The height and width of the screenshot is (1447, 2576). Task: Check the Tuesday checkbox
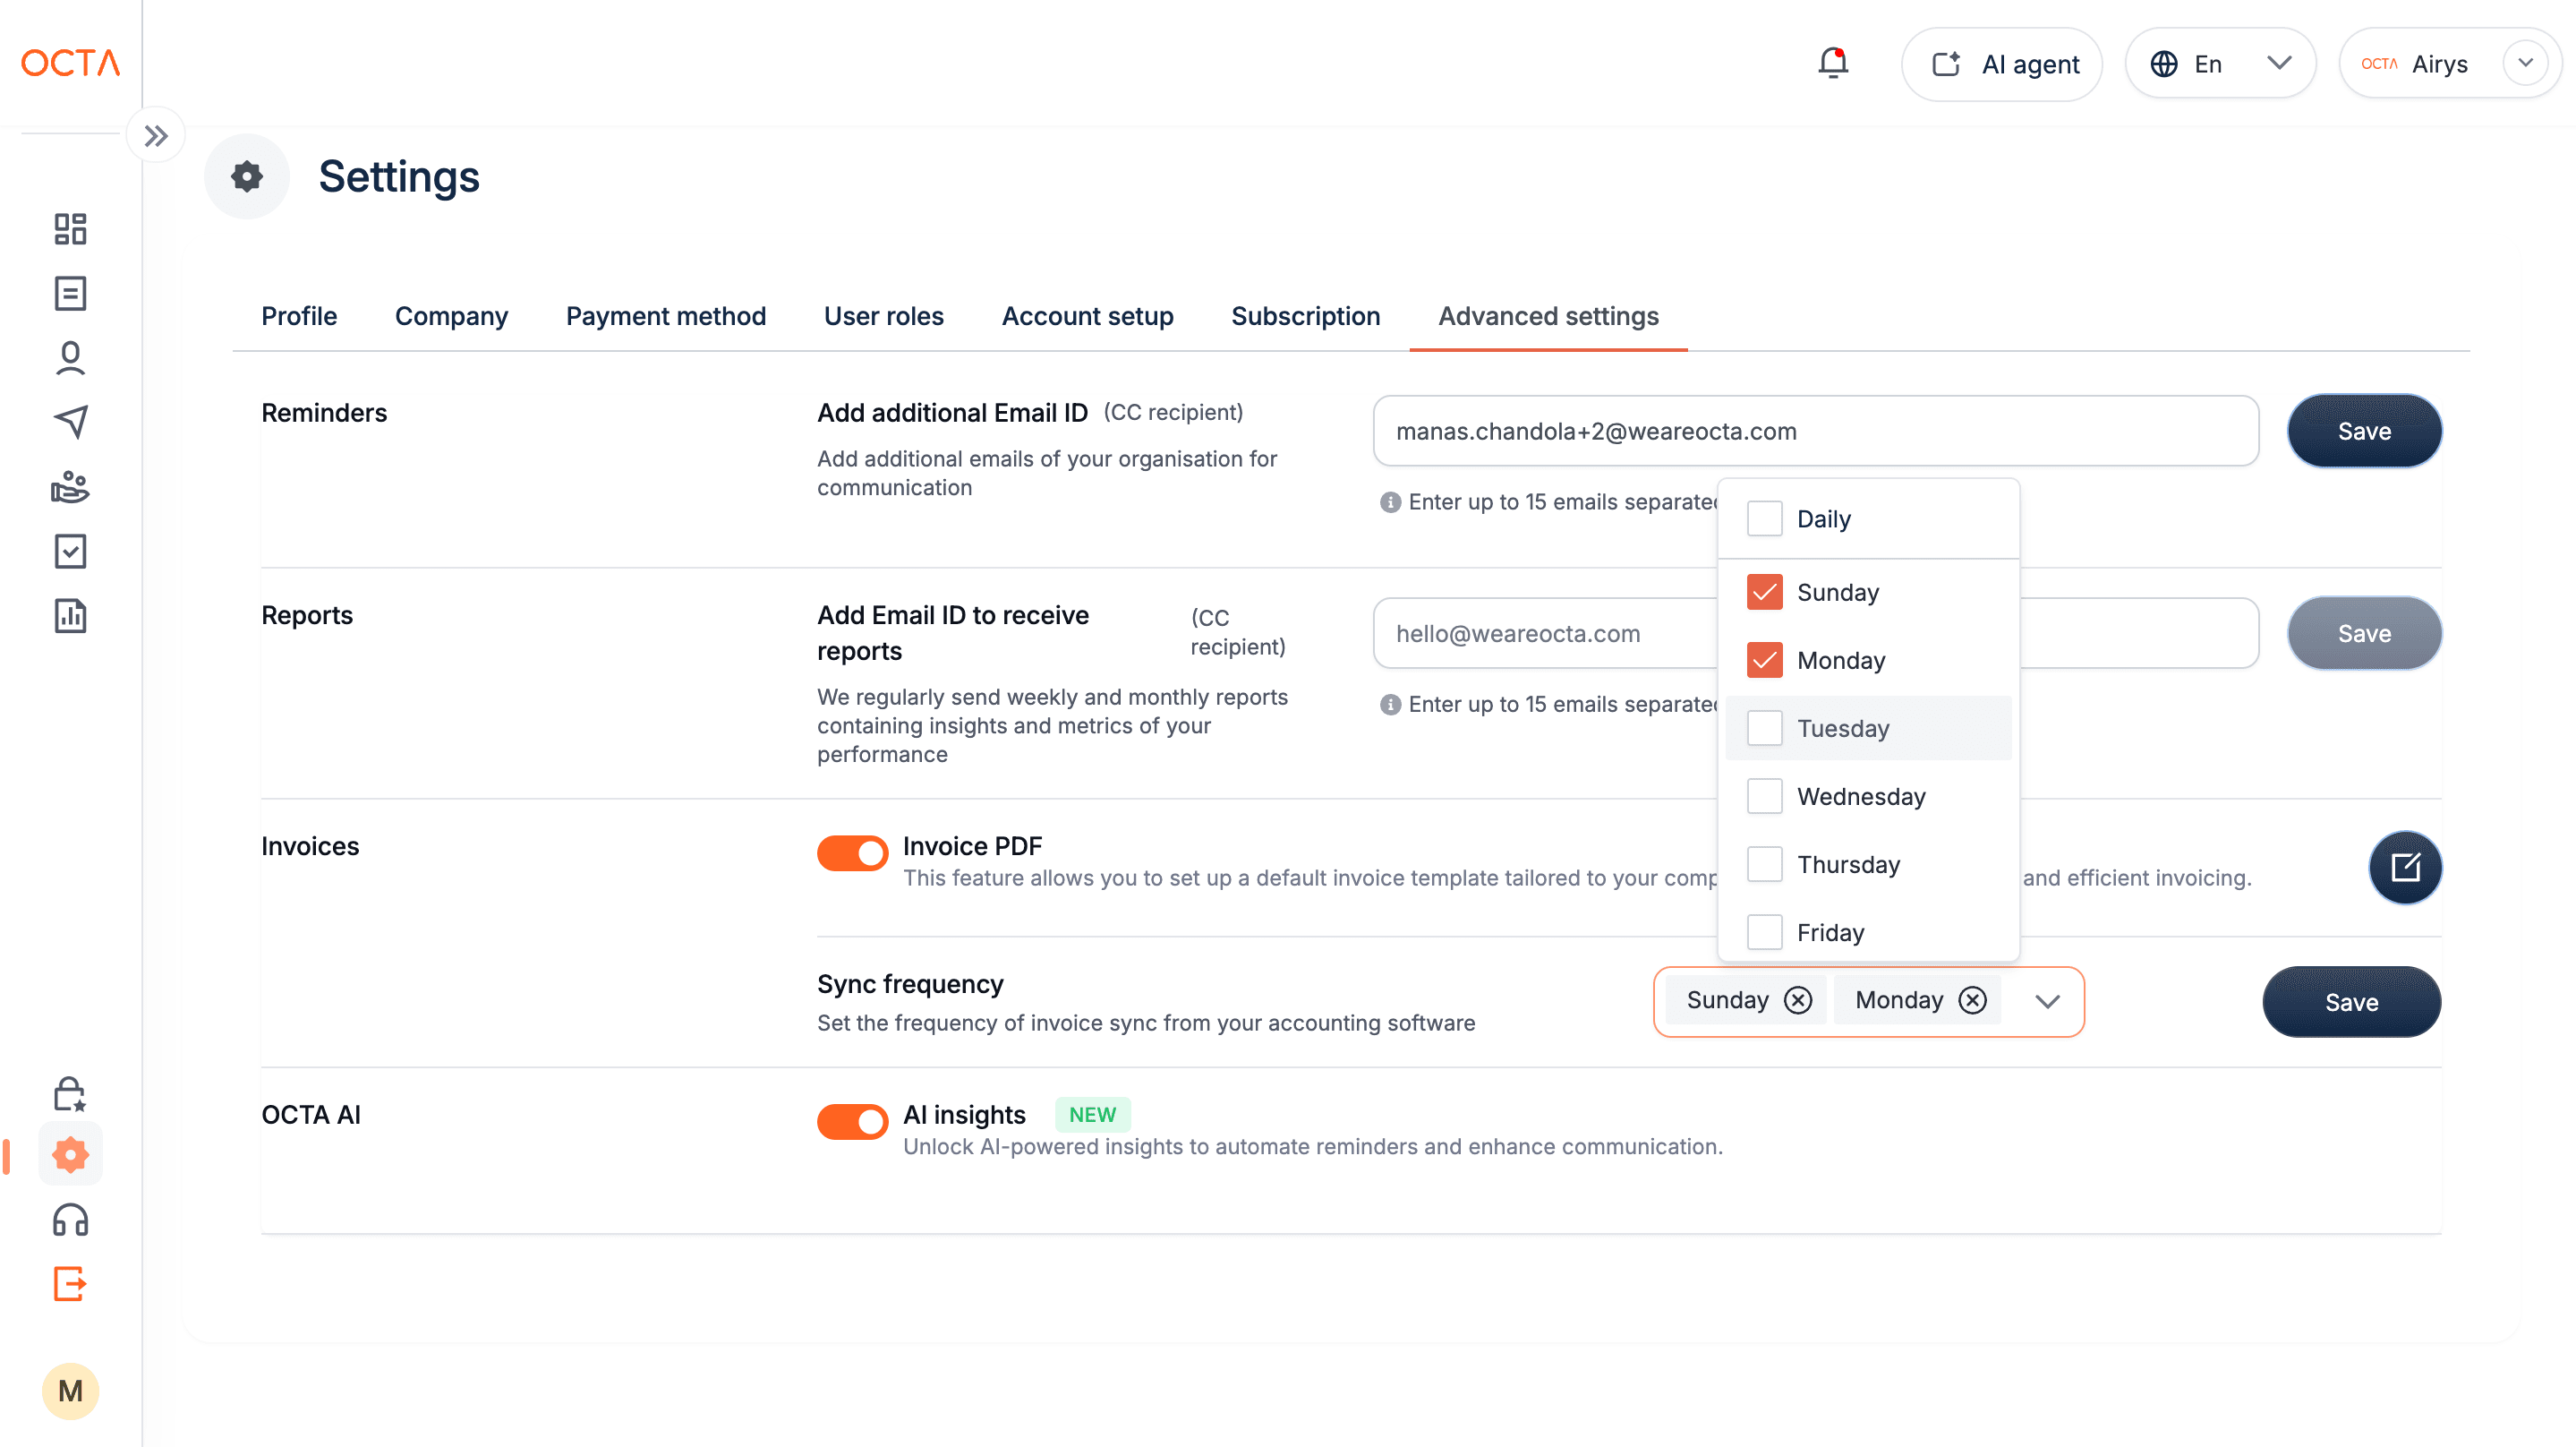1764,727
